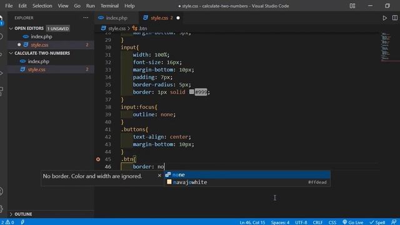Change end of line sequence CRLF
400x225 pixels.
[x=317, y=222]
